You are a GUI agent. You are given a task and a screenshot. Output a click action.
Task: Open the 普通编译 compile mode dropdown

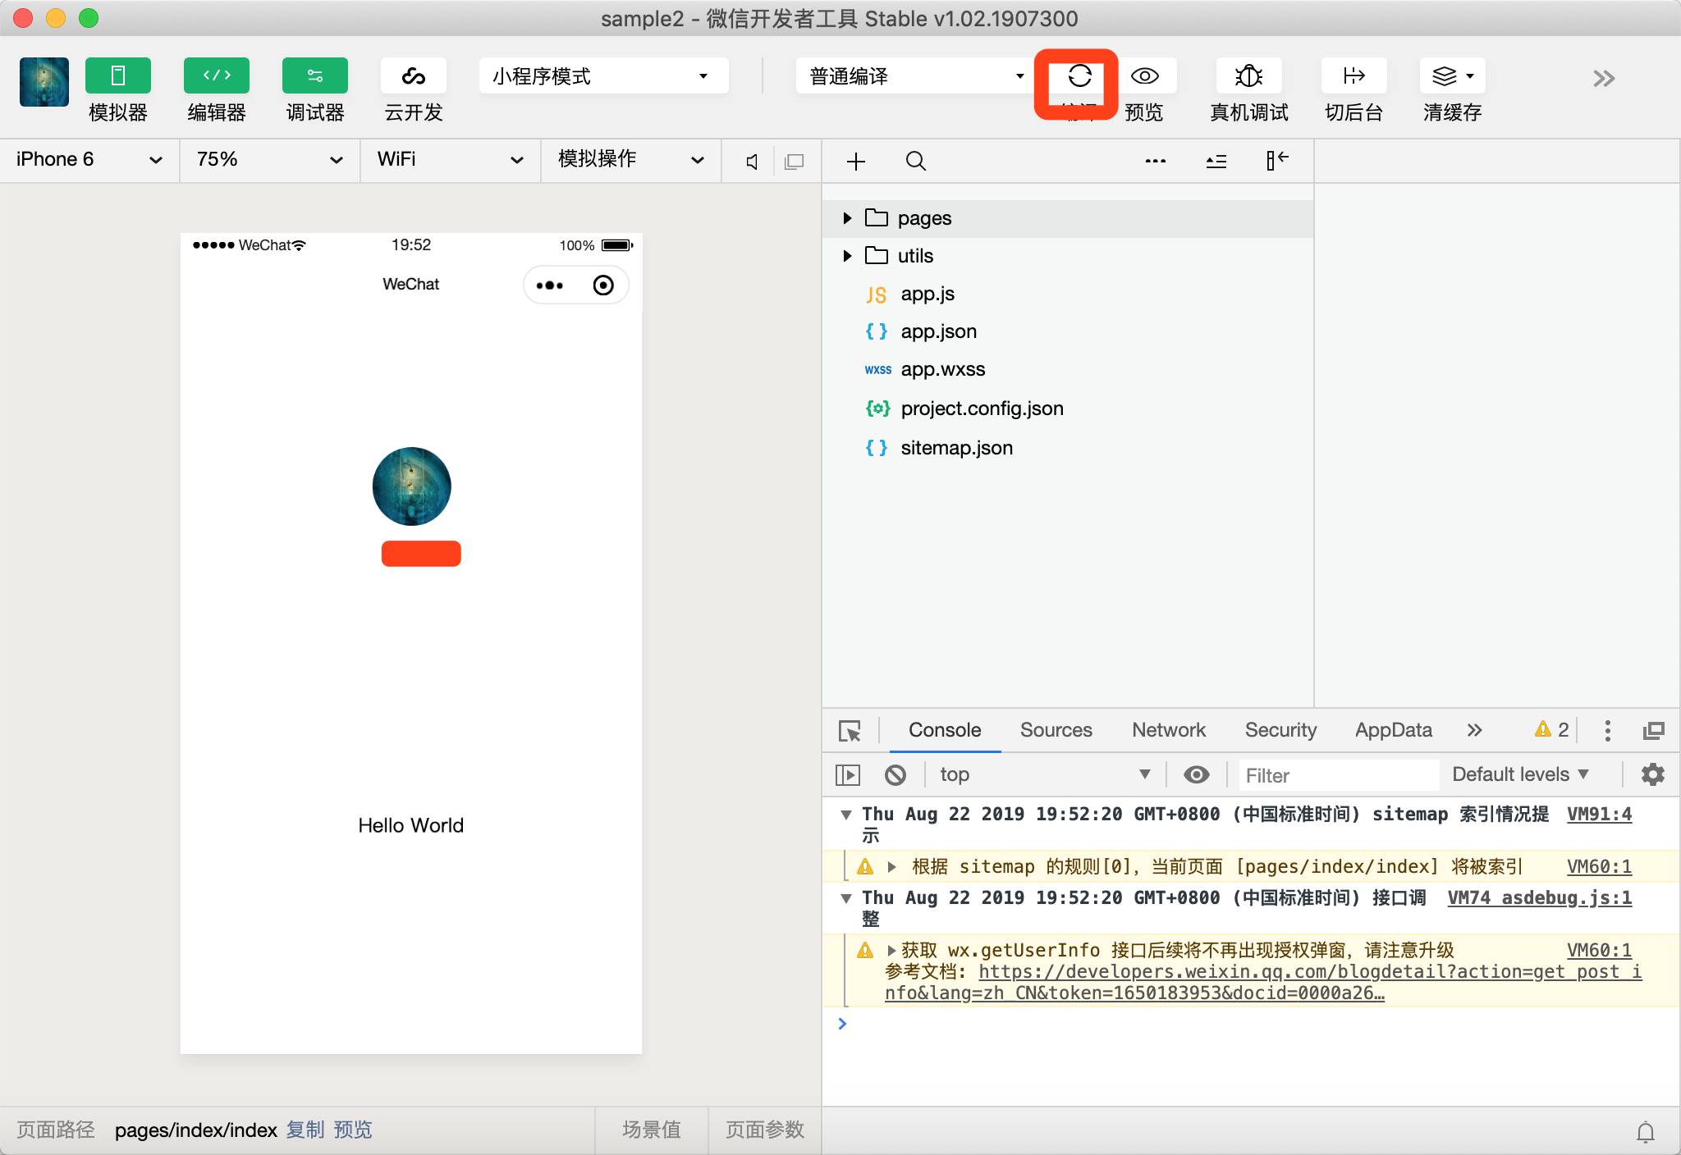[914, 76]
